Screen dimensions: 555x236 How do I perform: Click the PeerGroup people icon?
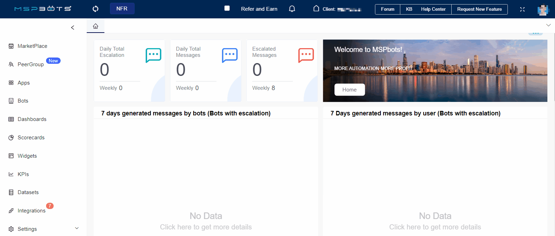click(11, 64)
